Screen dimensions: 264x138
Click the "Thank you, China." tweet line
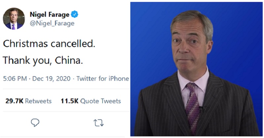(40, 60)
